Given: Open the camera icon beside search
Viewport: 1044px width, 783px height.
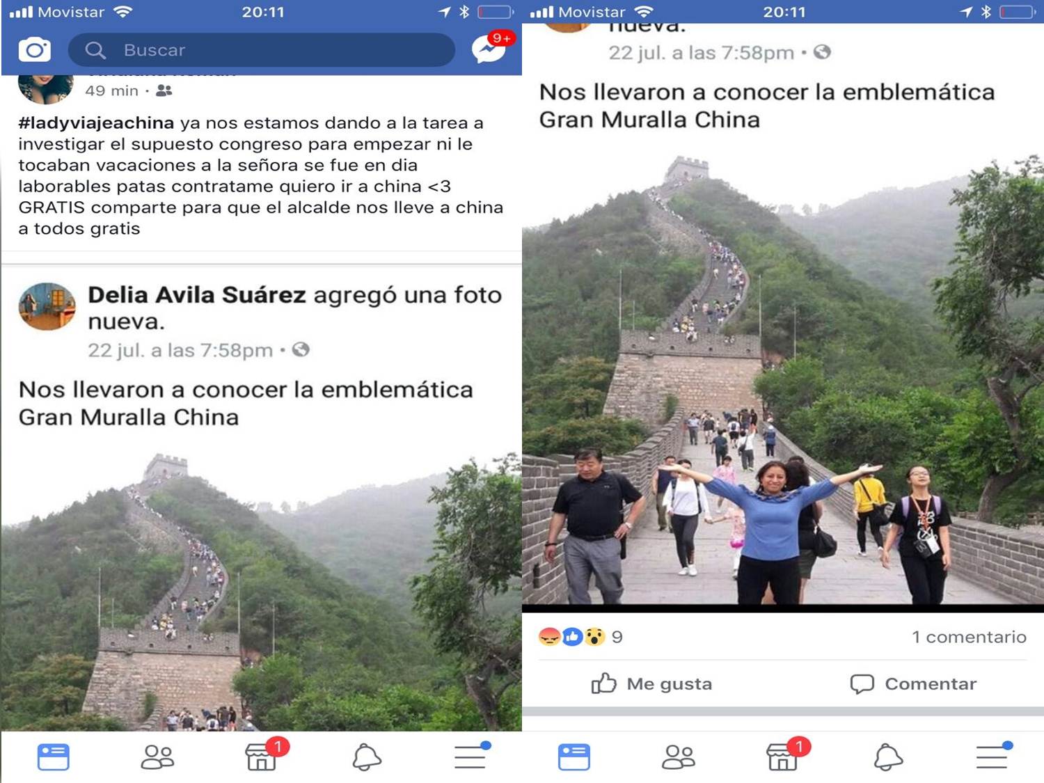Looking at the screenshot, I should coord(34,50).
